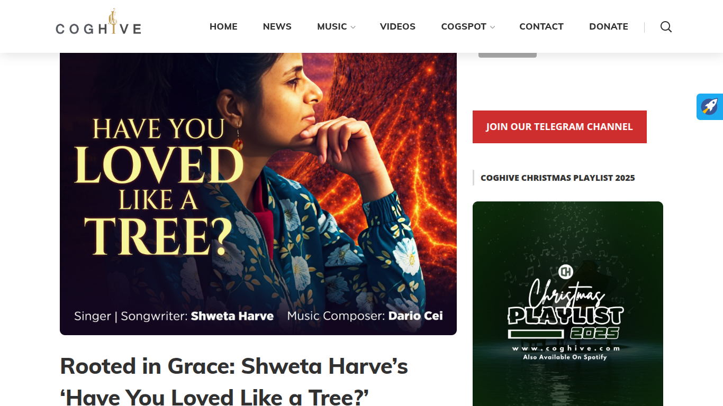Open the Christmas Playlist 2025 banner
This screenshot has width=723, height=406.
coord(568,303)
